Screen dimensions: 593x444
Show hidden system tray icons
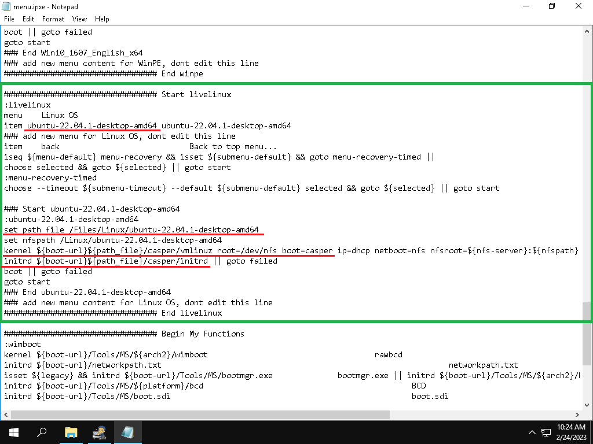point(532,432)
